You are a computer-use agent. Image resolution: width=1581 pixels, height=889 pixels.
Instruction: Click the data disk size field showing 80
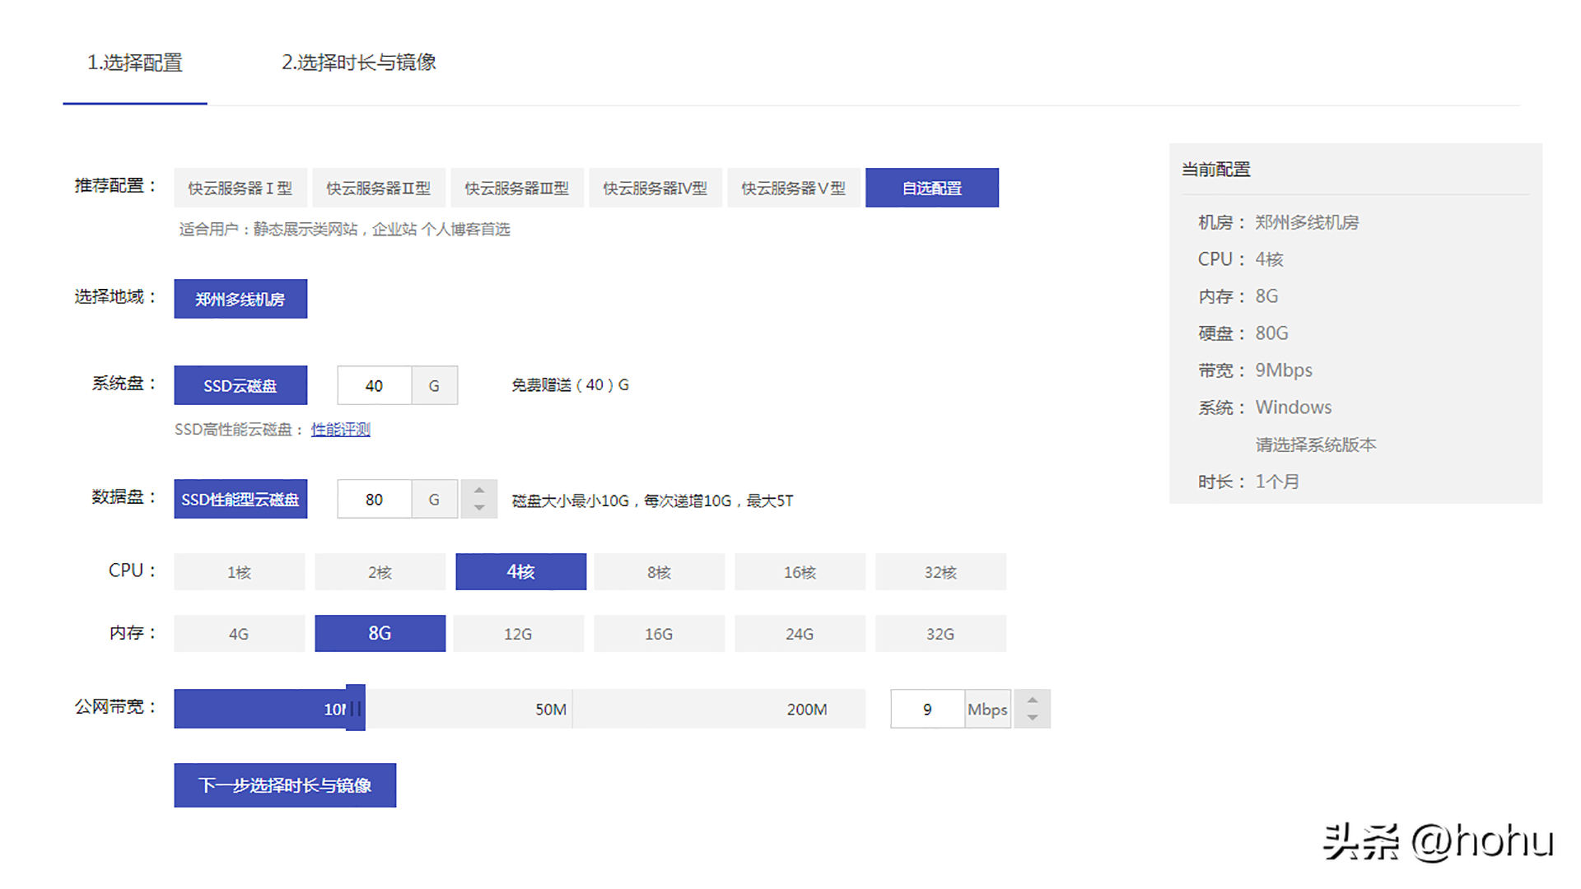tap(375, 499)
